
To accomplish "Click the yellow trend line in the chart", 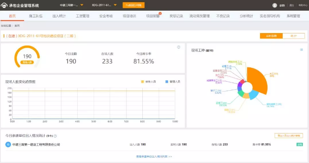I will 94,91.
